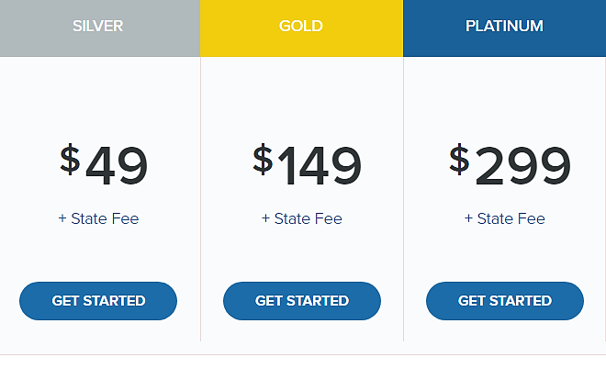Click the plus sign before Silver's State Fee
The width and height of the screenshot is (606, 368).
click(62, 218)
